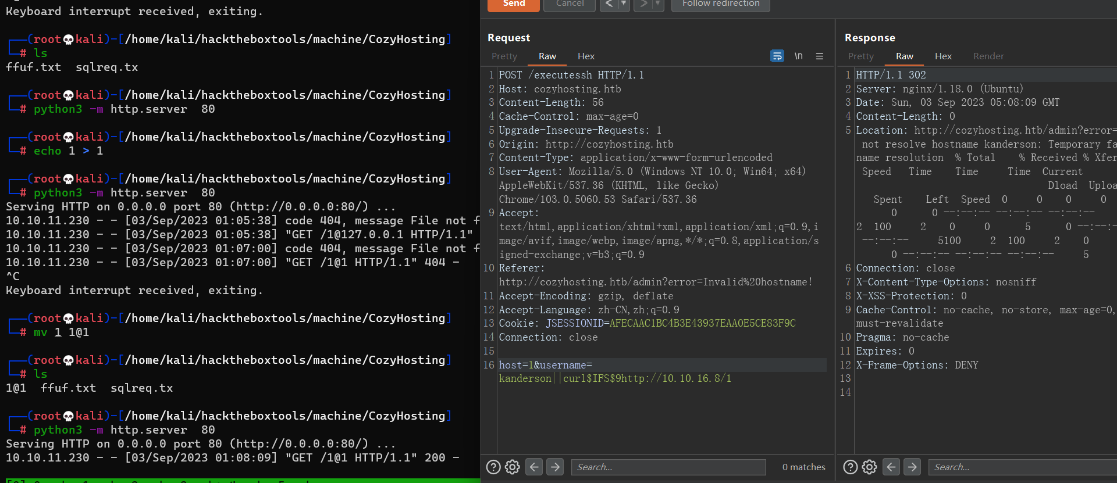Jump to previous Response search match
The width and height of the screenshot is (1117, 483).
(x=891, y=467)
